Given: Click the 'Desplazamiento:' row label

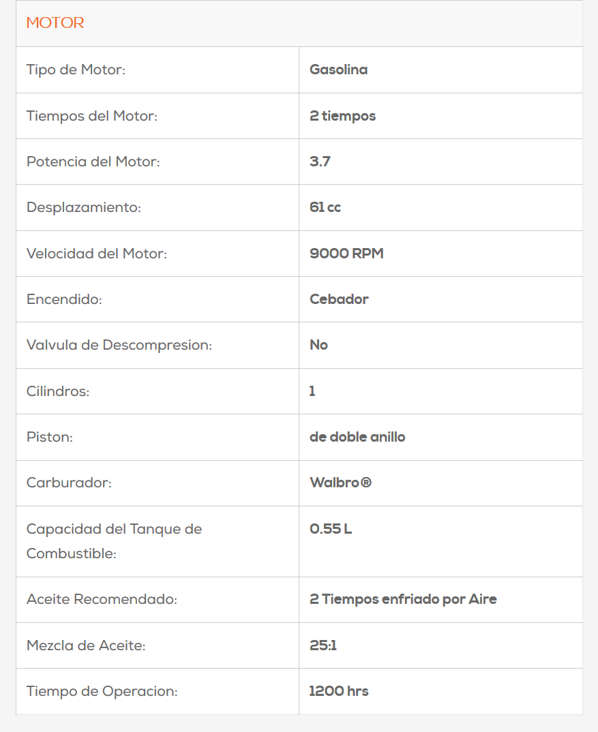Looking at the screenshot, I should pyautogui.click(x=83, y=207).
